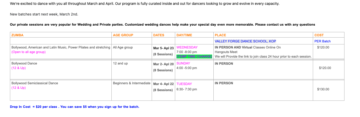
Task: Click the Mar 2- Apl 20 dates cell
Action: 163,64
